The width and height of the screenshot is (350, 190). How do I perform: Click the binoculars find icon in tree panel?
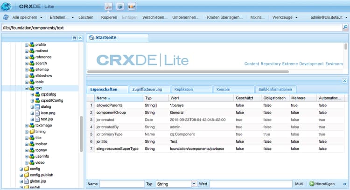(74, 38)
